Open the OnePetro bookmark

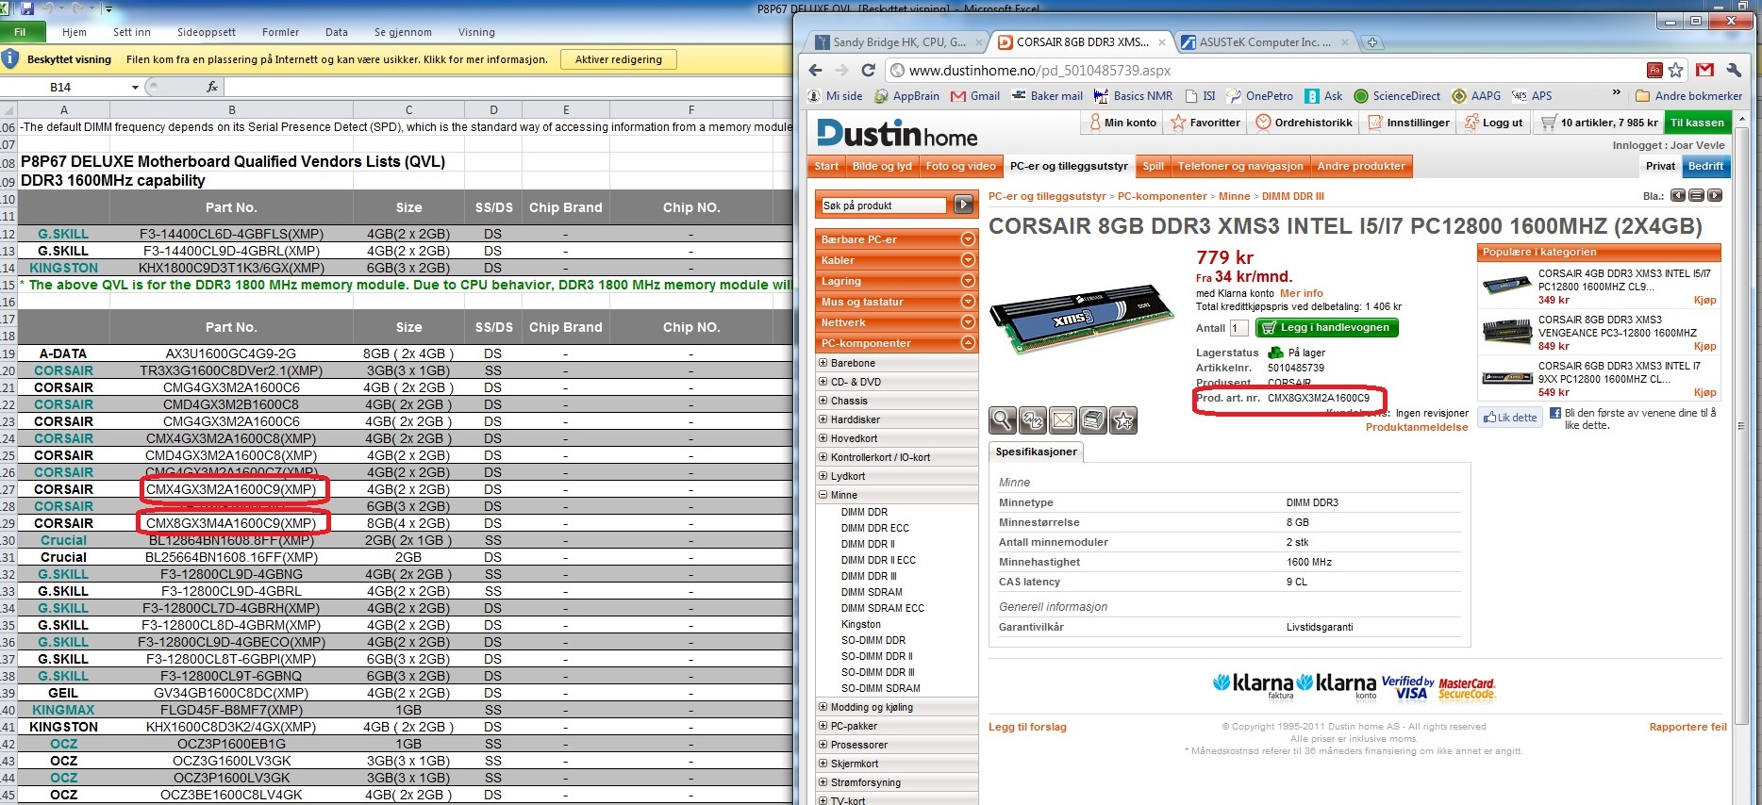pos(1259,96)
